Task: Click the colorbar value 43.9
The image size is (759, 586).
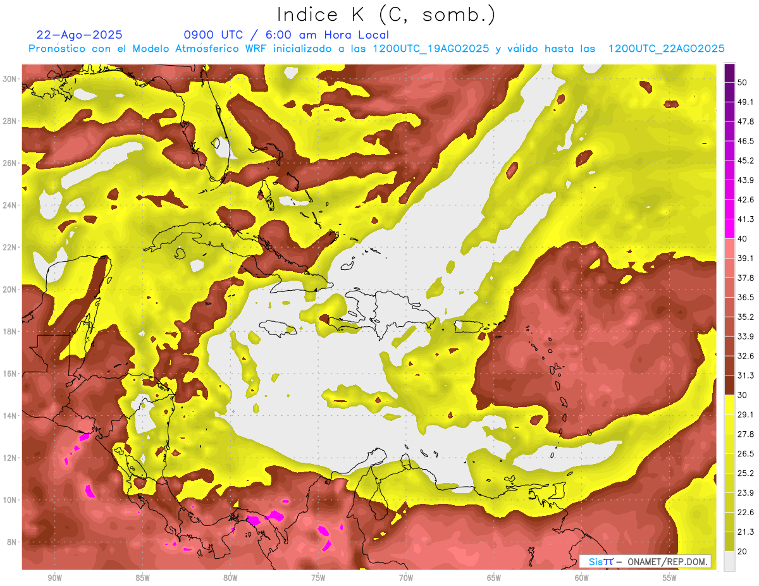Action: pyautogui.click(x=745, y=180)
